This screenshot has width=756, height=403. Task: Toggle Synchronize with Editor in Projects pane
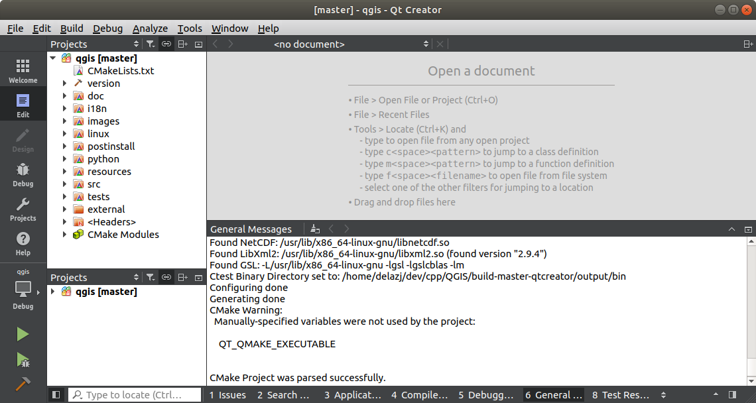pos(166,44)
